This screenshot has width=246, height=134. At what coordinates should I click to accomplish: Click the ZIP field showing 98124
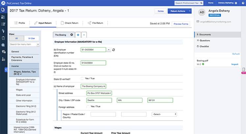pyautogui.click(x=160, y=100)
